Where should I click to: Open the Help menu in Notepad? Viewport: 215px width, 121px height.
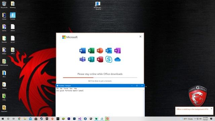coord(75,88)
